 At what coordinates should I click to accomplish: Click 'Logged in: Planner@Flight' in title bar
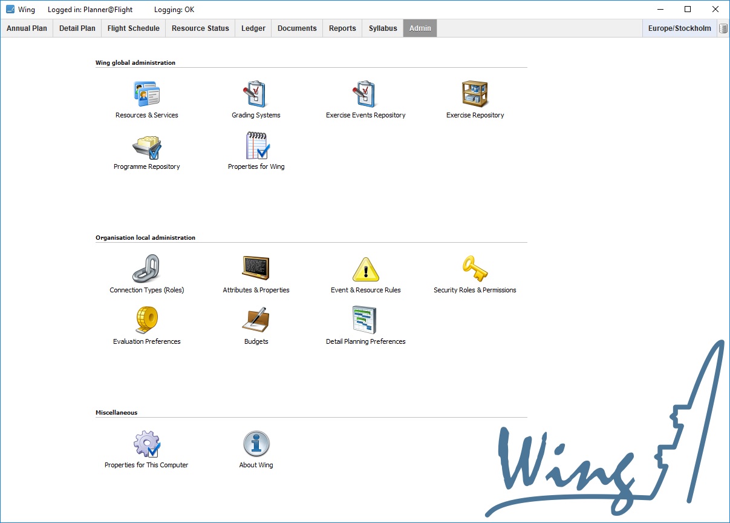pos(90,10)
